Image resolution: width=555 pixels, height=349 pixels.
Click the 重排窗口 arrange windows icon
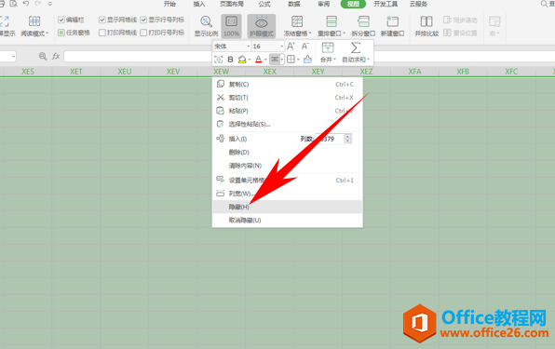click(x=332, y=21)
